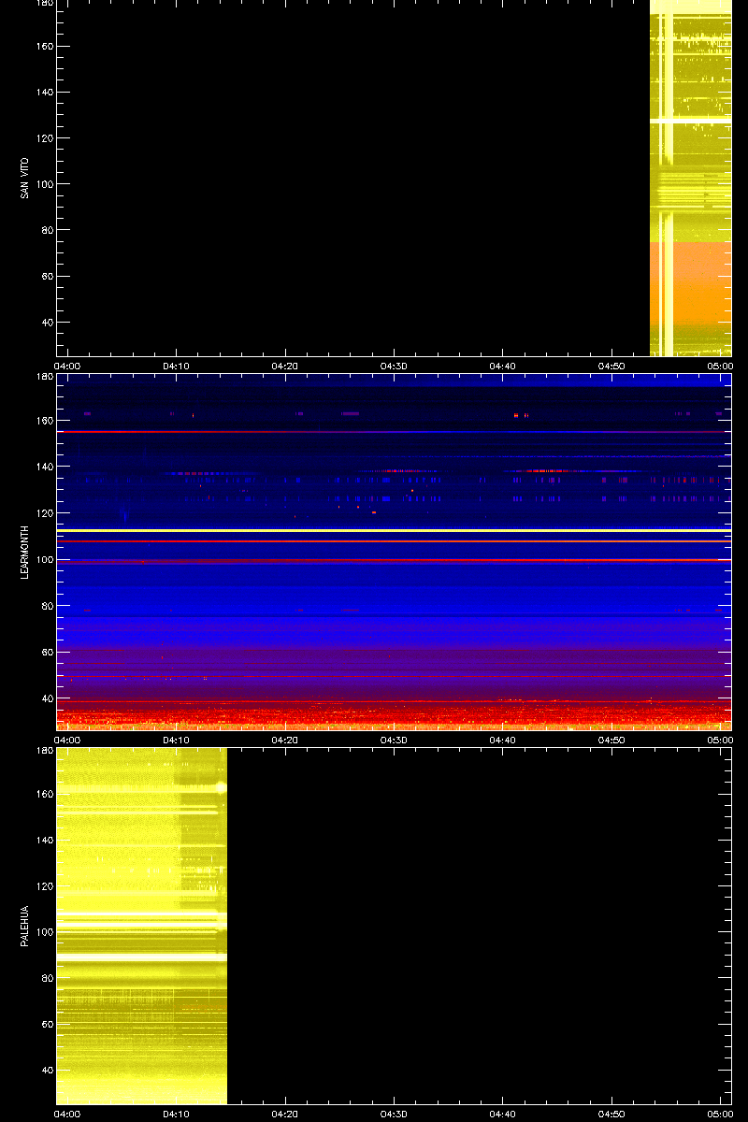Screen dimensions: 748x1122
Task: Click the 05:00 time label below the Learmonth plot
Action: click(719, 740)
